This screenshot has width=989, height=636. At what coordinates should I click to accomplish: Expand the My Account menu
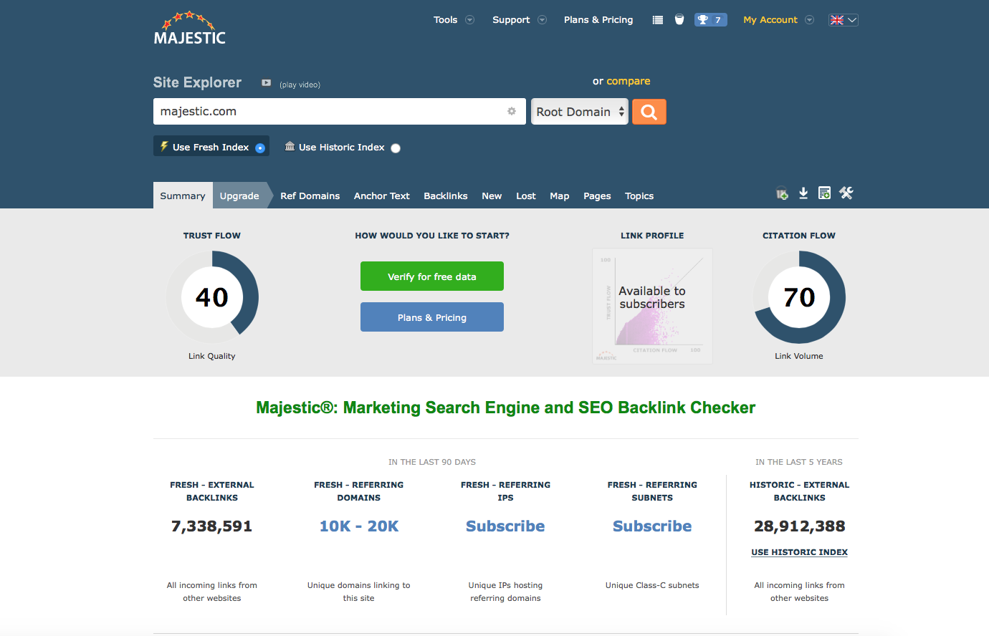[x=778, y=19]
